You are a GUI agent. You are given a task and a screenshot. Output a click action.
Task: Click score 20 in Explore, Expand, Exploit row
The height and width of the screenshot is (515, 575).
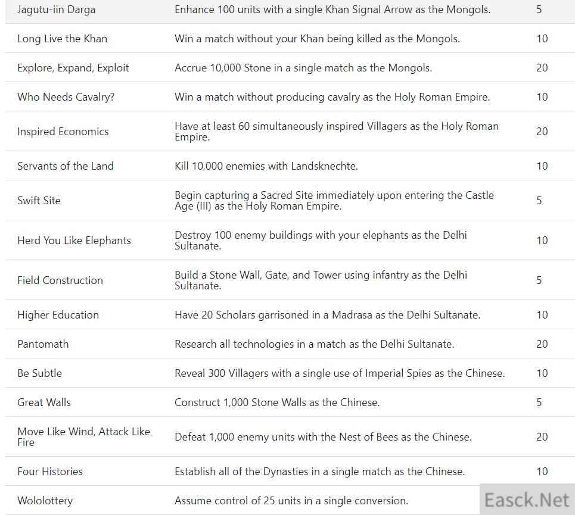[542, 68]
